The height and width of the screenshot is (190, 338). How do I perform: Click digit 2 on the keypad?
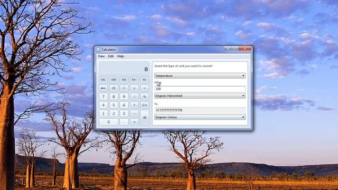114,113
